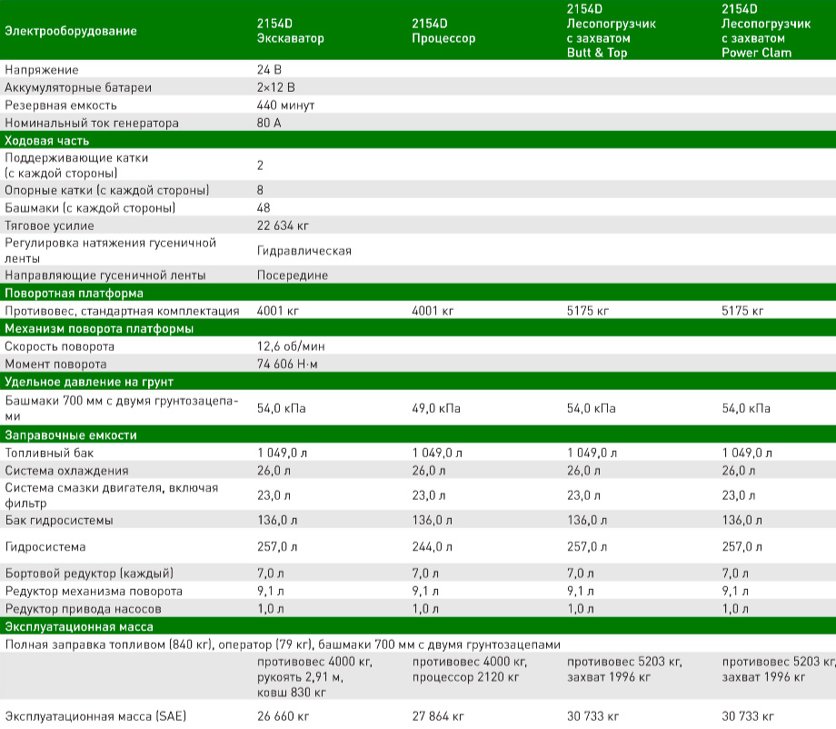The image size is (836, 729).
Task: Click the value "8" for Опорные катки
Action: pyautogui.click(x=260, y=190)
